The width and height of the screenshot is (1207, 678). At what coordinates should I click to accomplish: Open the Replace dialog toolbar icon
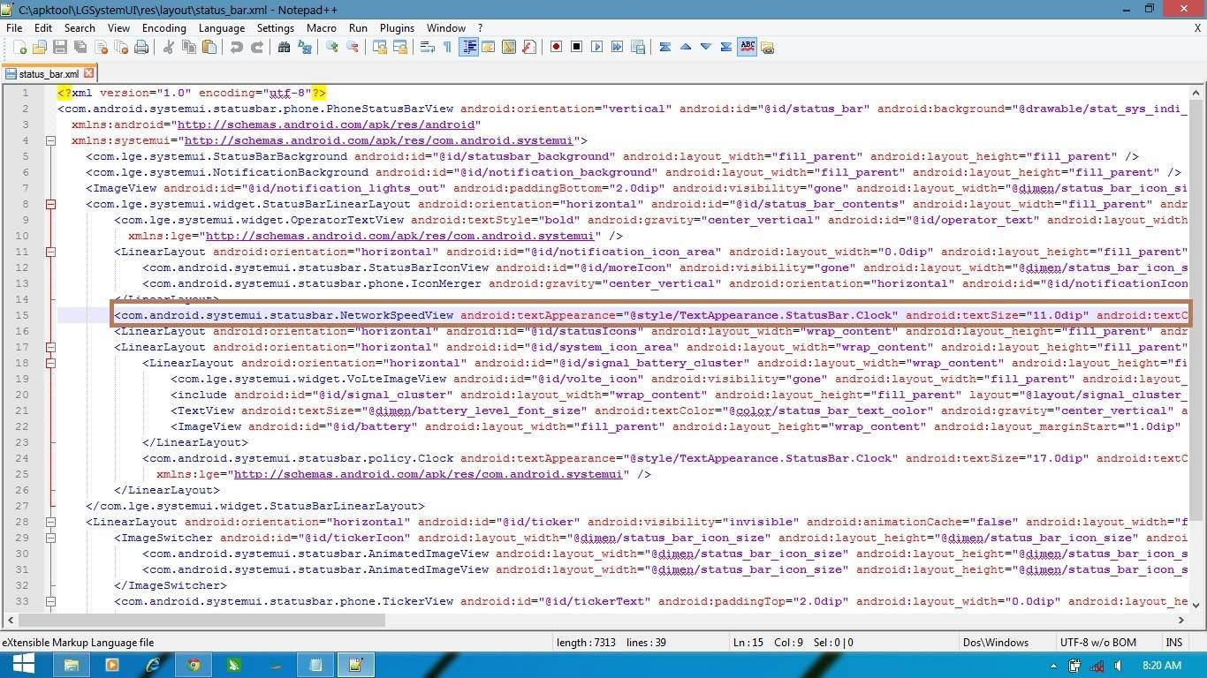[305, 47]
